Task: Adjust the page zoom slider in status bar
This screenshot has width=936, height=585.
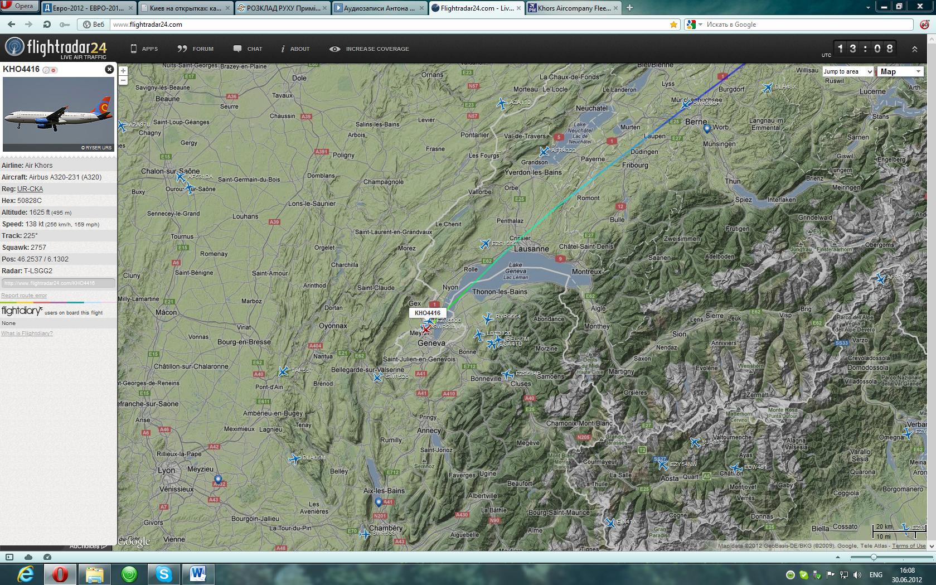Action: [874, 557]
